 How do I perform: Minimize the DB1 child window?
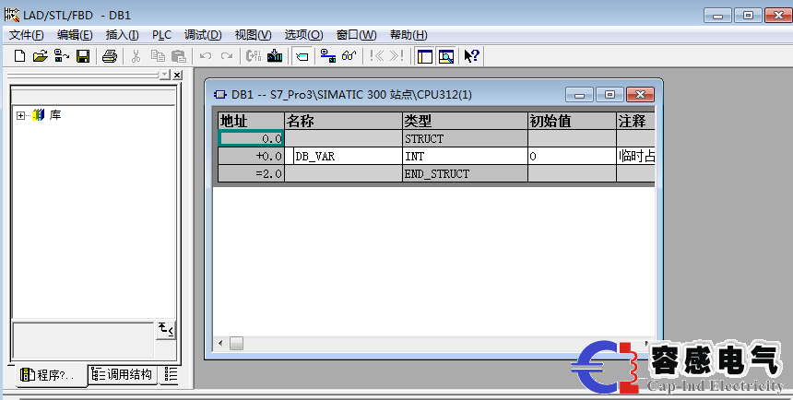point(580,95)
